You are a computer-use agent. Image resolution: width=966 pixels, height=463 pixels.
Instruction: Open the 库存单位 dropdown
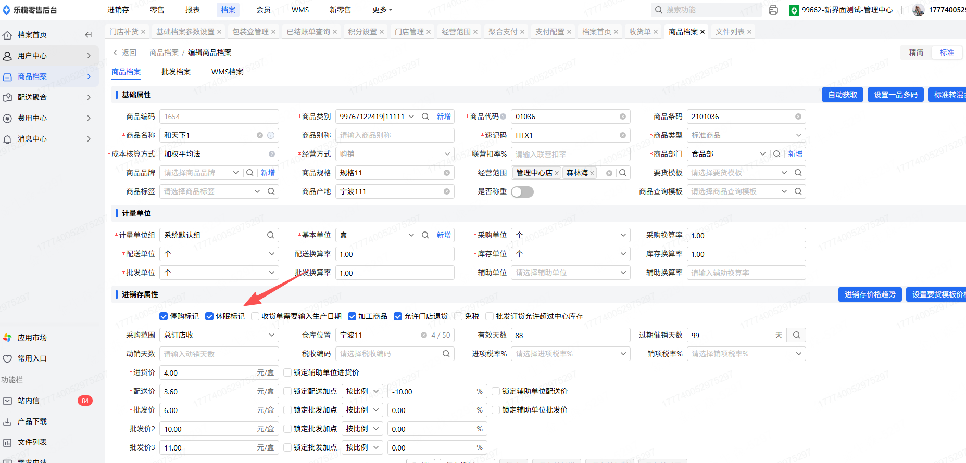pos(571,254)
